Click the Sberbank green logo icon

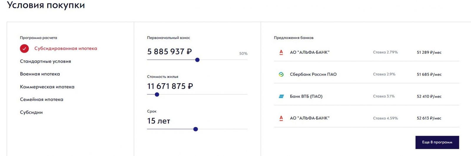pos(281,74)
